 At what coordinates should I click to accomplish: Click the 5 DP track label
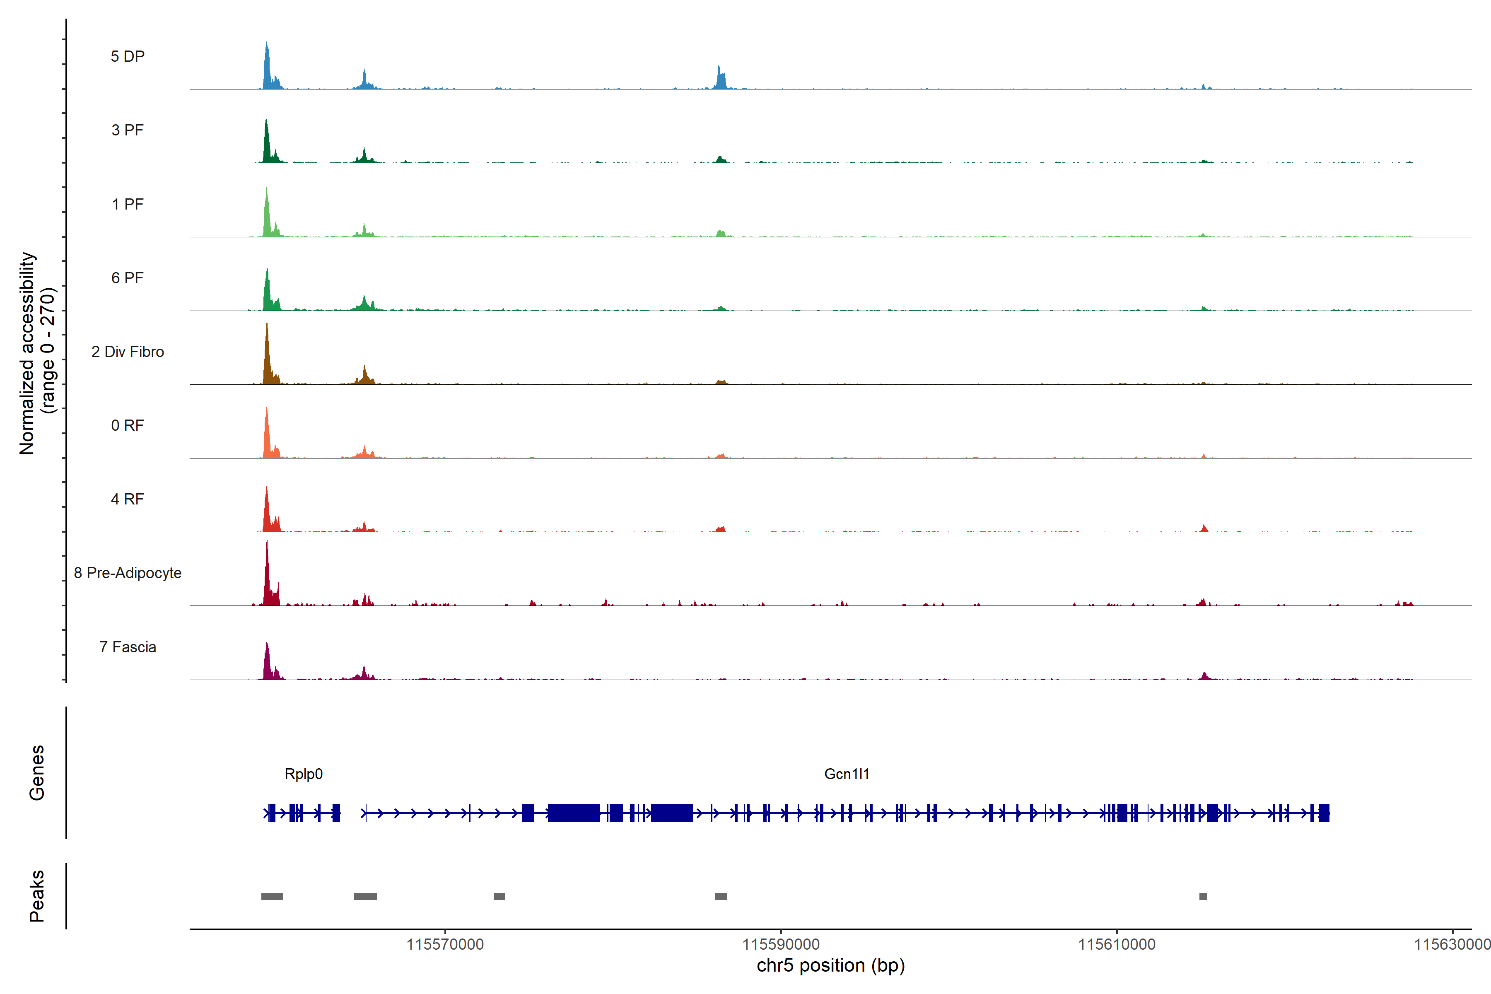click(128, 56)
